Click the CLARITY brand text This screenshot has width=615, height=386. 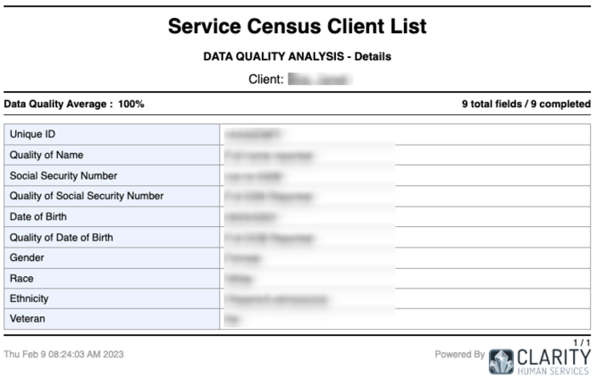click(553, 357)
